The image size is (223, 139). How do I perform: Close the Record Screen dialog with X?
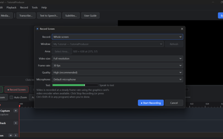tap(182, 29)
